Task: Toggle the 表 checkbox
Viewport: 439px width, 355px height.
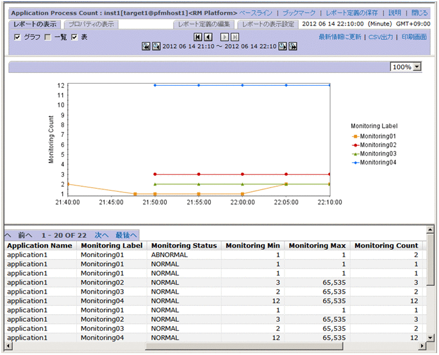Action: [x=74, y=38]
